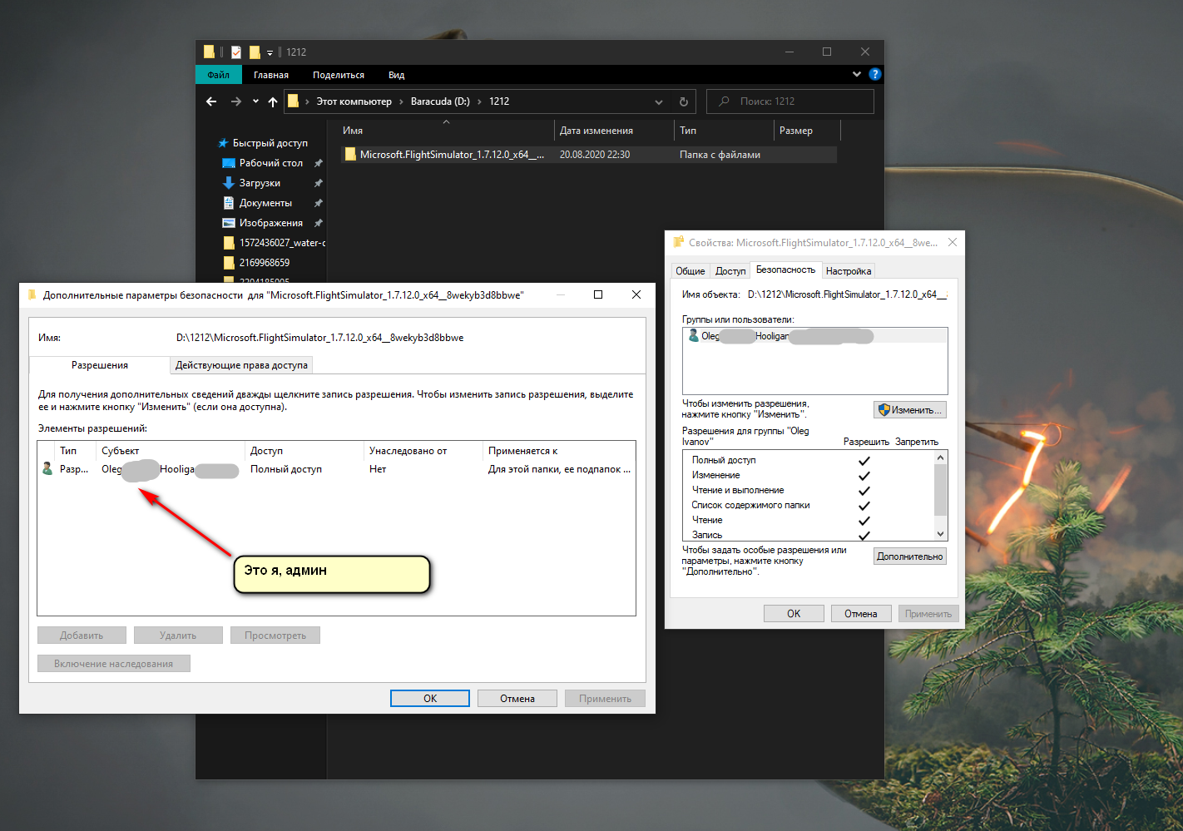
Task: Open quick access toolbar customize arrow
Action: click(270, 52)
